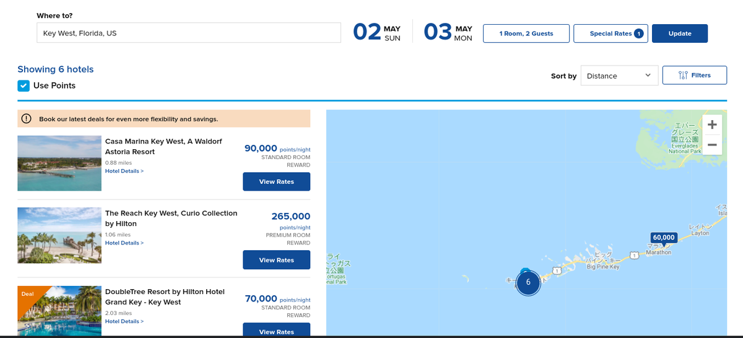This screenshot has width=743, height=338.
Task: Open Hotel Details for DoubleTree Grand Key
Action: 124,321
